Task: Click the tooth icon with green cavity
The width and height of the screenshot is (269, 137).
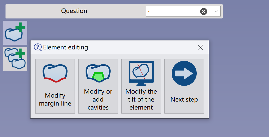Action: click(x=98, y=73)
